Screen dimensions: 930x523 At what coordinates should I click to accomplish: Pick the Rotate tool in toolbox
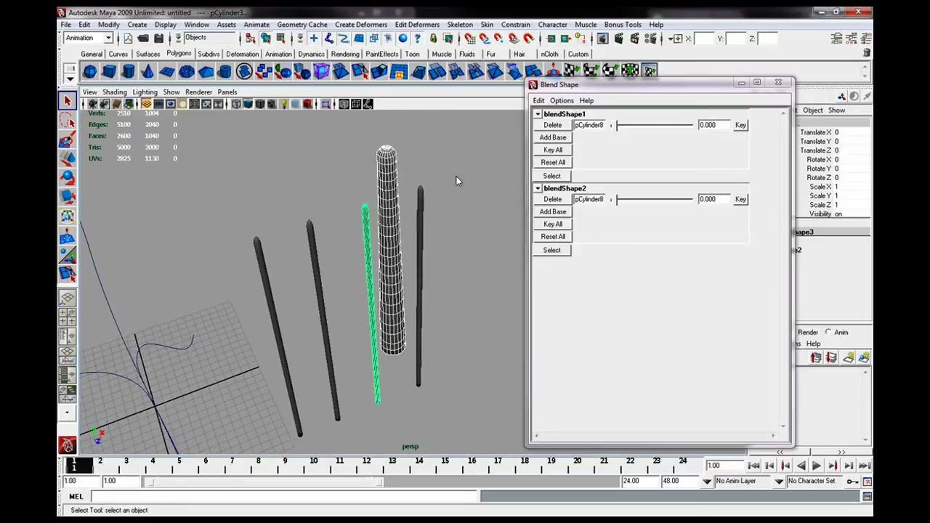coord(68,177)
